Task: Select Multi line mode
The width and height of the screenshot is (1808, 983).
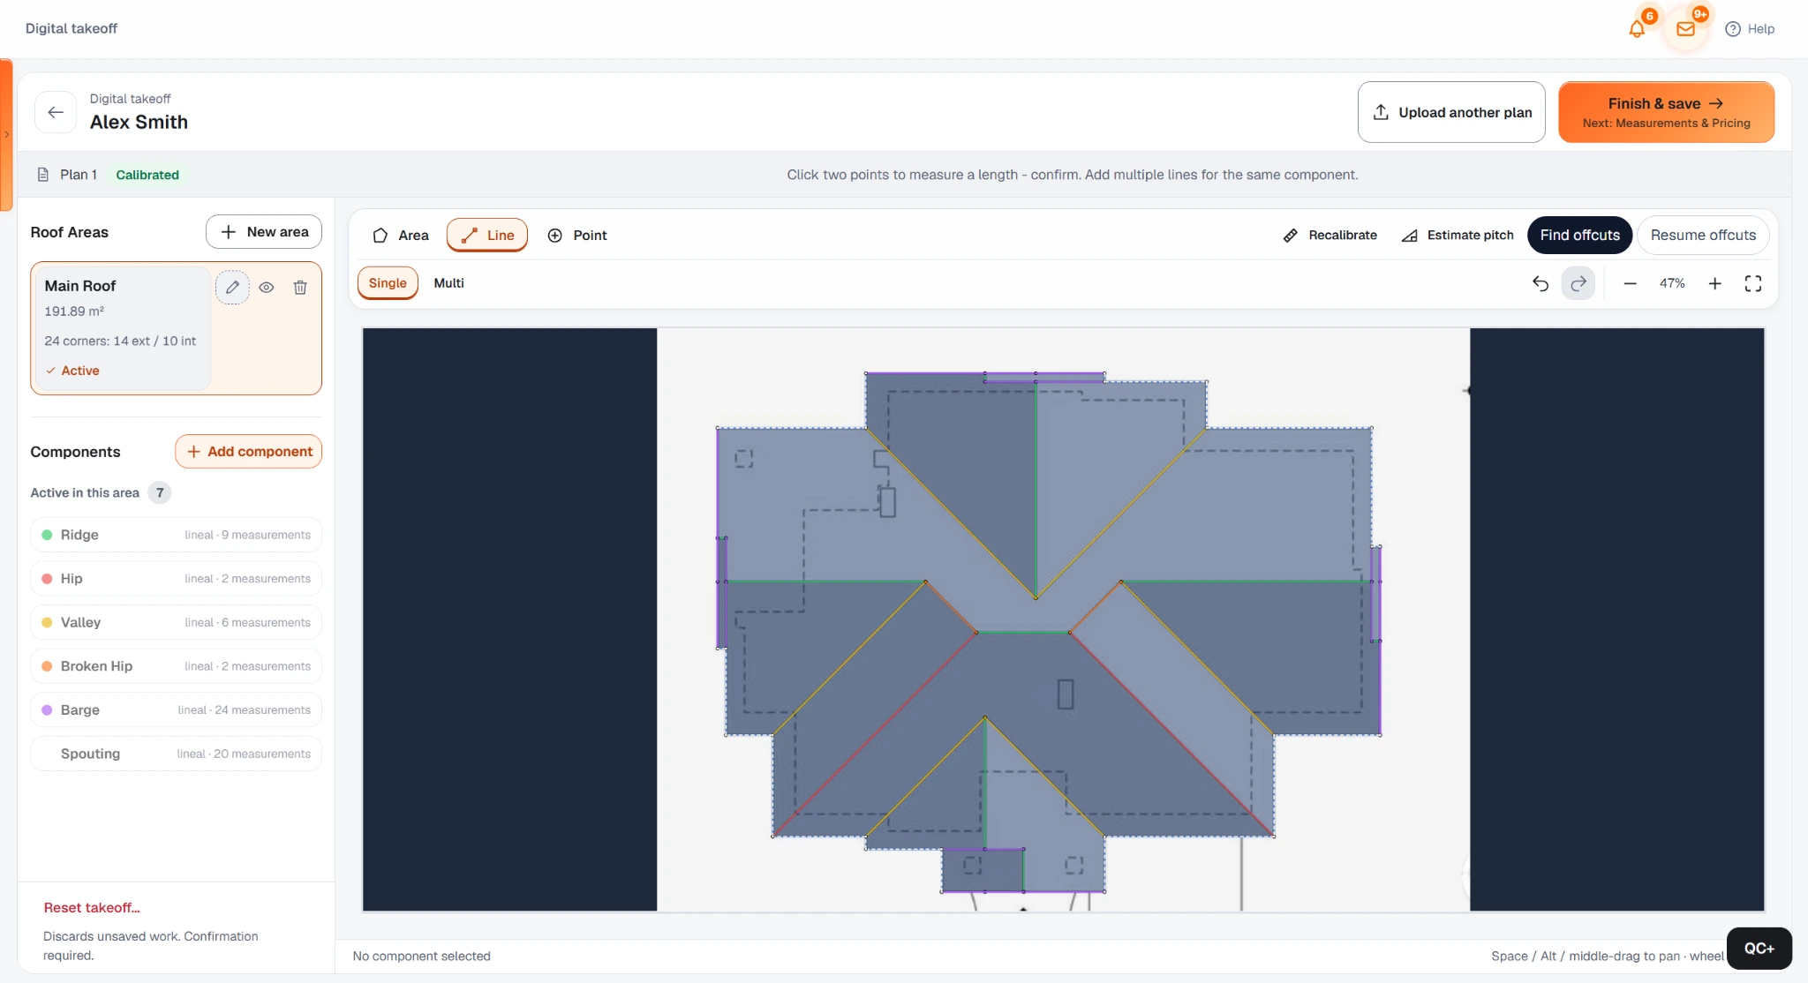Action: click(x=448, y=282)
